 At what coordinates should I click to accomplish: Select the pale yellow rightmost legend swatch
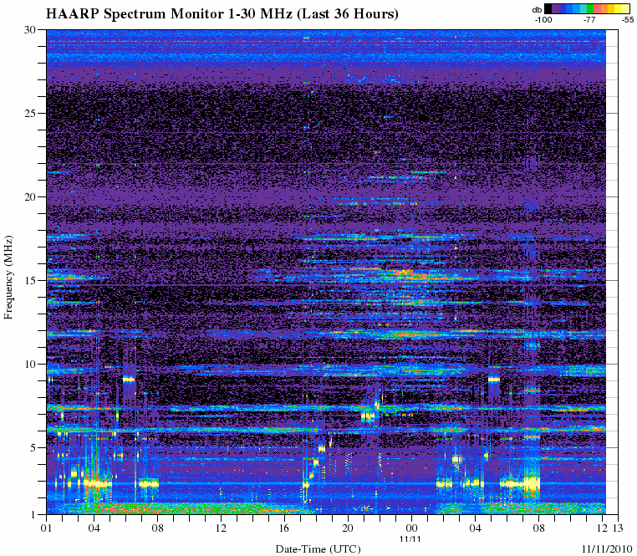click(x=625, y=9)
